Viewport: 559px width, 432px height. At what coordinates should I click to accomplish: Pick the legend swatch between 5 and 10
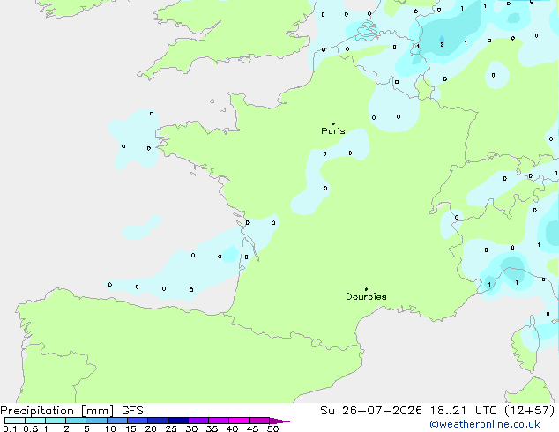coord(96,421)
